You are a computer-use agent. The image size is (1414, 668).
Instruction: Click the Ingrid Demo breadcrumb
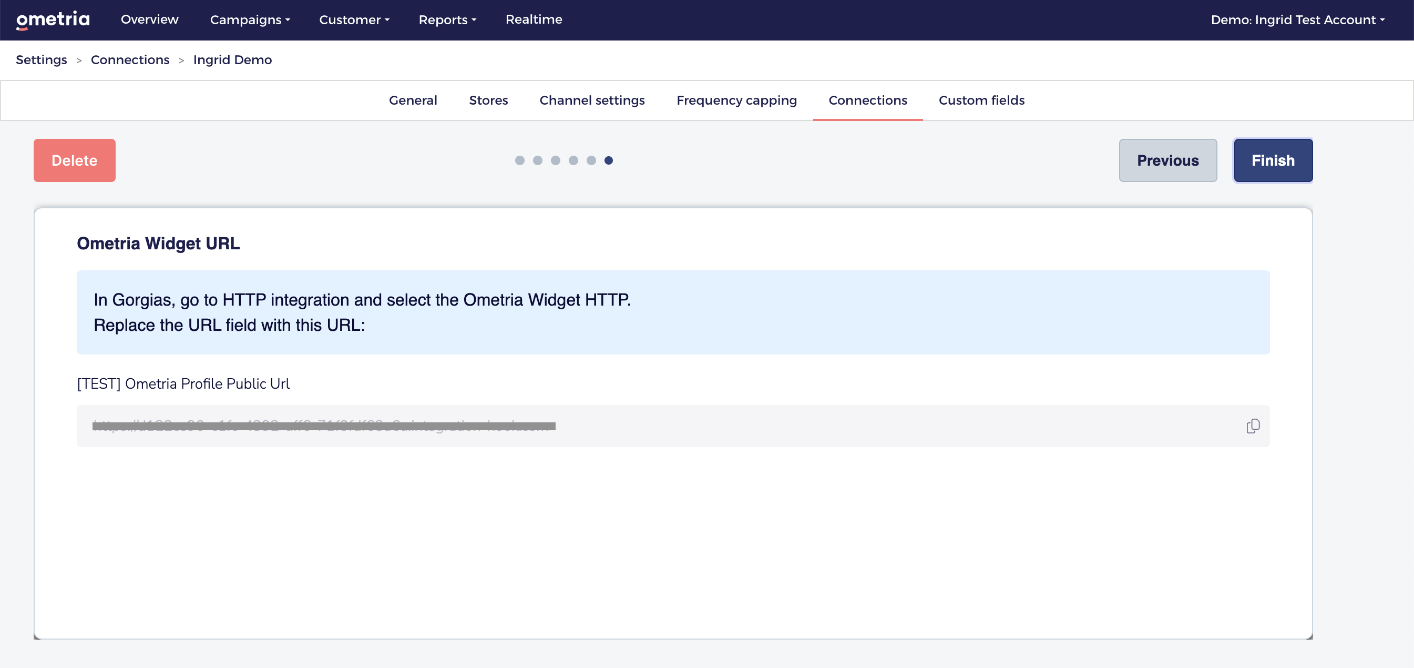[x=232, y=59]
